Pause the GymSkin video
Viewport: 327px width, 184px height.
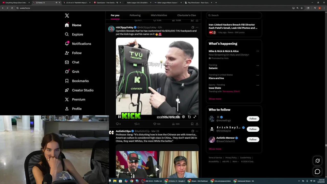pyautogui.click(x=119, y=117)
